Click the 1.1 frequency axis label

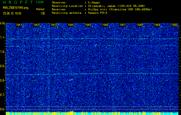[2, 37]
